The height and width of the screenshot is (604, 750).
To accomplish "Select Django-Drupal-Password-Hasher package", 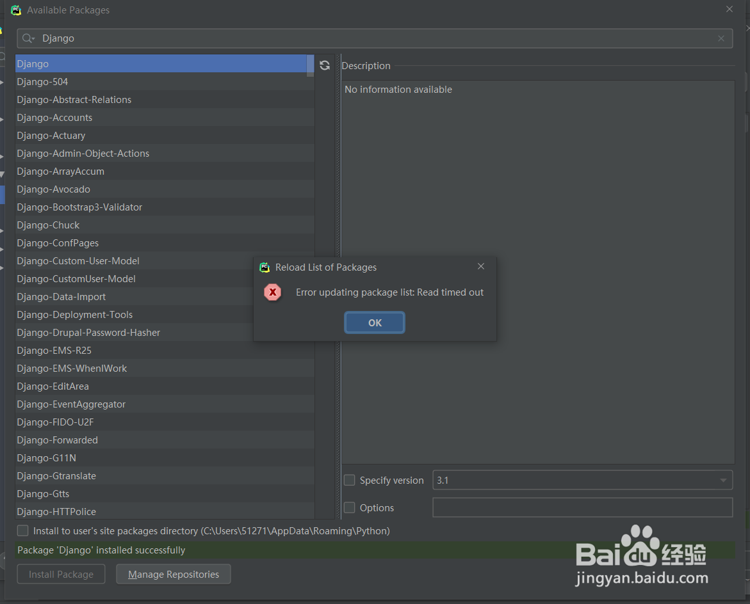I will point(134,333).
